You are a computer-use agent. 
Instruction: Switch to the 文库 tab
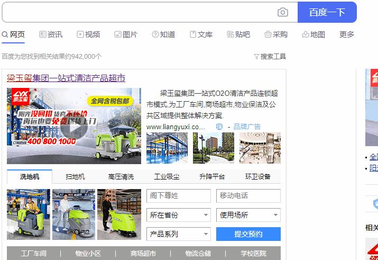(x=201, y=34)
